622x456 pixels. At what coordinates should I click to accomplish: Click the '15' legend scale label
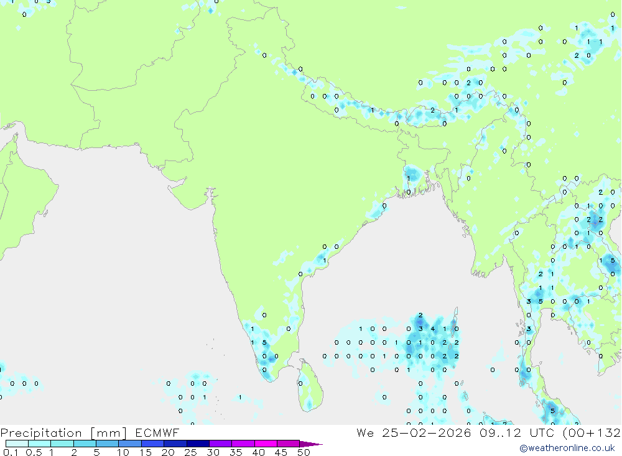(x=146, y=452)
